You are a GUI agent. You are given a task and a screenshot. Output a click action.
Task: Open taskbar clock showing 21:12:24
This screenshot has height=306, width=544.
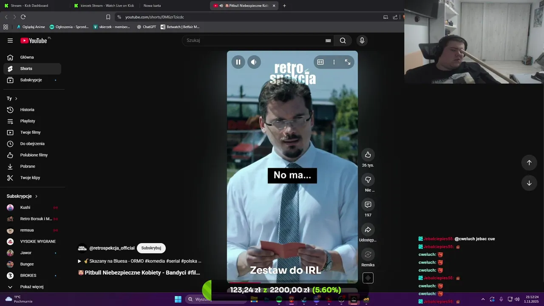pyautogui.click(x=532, y=299)
